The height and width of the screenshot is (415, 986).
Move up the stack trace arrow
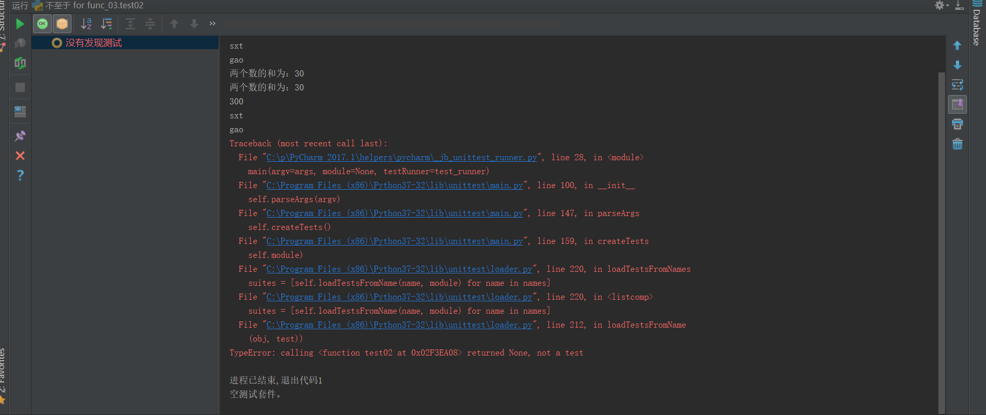957,45
